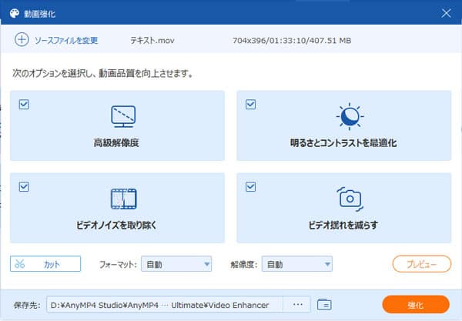Toggle 高級解像度 checkbox

pyautogui.click(x=24, y=104)
